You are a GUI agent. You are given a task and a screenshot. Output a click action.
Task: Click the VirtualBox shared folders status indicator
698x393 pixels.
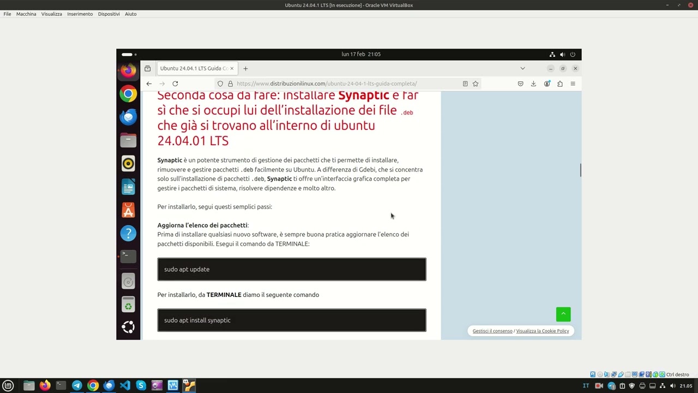(x=628, y=374)
